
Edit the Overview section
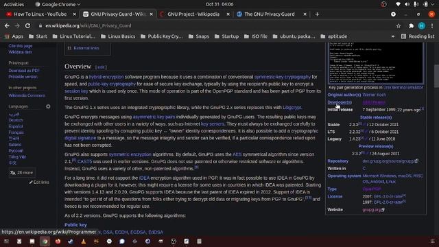(x=101, y=67)
